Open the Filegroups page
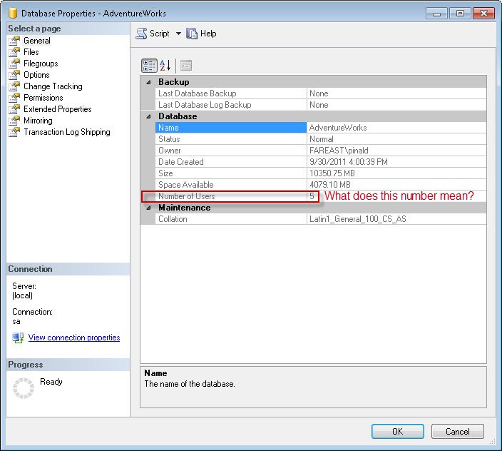Screen dimensions: 502x451 (x=41, y=64)
